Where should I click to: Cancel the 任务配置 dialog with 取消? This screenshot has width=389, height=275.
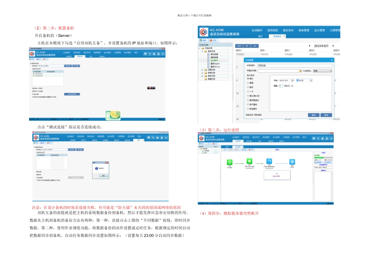click(326, 115)
